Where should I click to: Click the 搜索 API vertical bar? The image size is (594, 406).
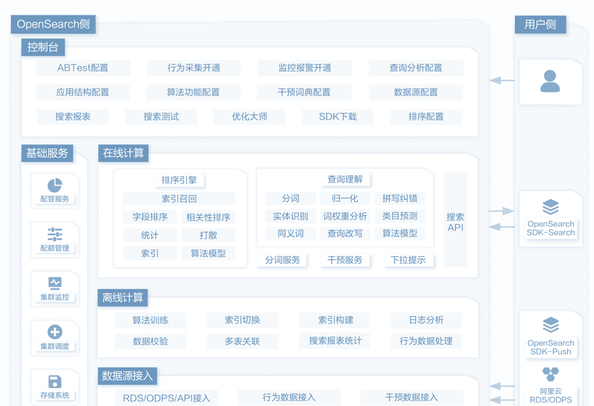tap(455, 219)
